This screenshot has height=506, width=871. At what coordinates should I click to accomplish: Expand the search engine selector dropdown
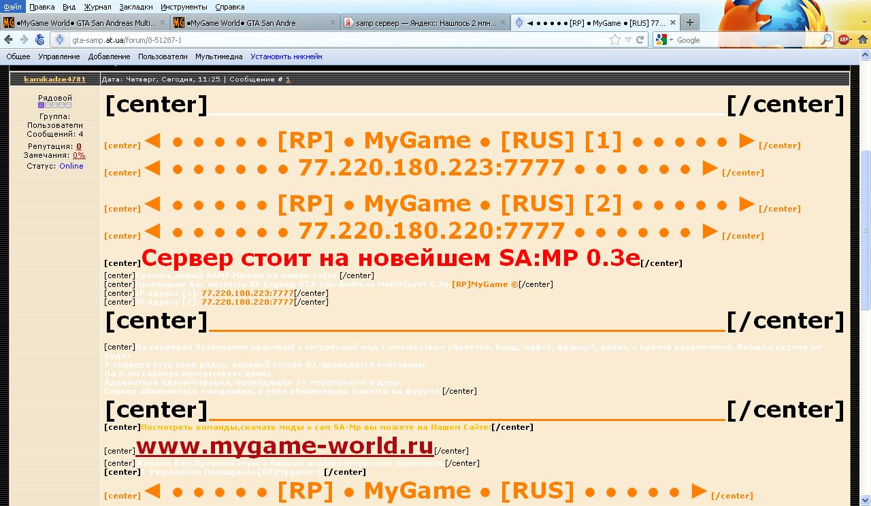pos(671,40)
